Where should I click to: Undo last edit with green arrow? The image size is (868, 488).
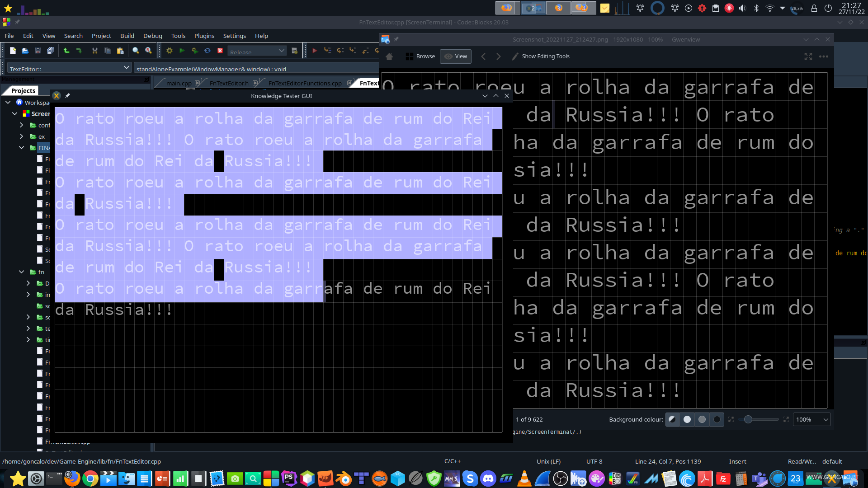tap(66, 51)
